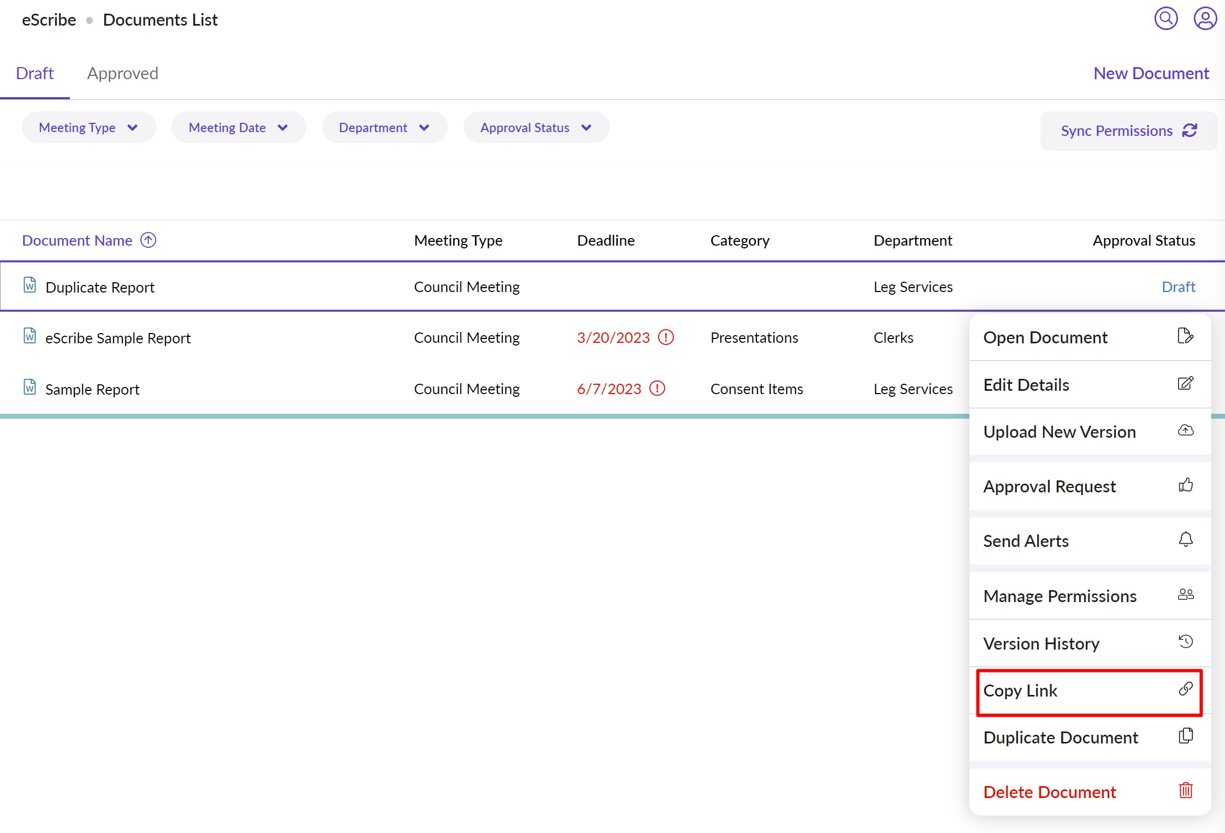
Task: Select the eScribe Sample Report row
Action: (118, 338)
